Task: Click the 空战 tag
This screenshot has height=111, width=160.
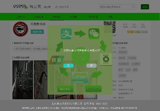Action: [128, 70]
